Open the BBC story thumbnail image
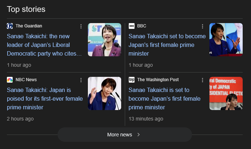Viewport: 251px width, 149px height. (x=226, y=40)
